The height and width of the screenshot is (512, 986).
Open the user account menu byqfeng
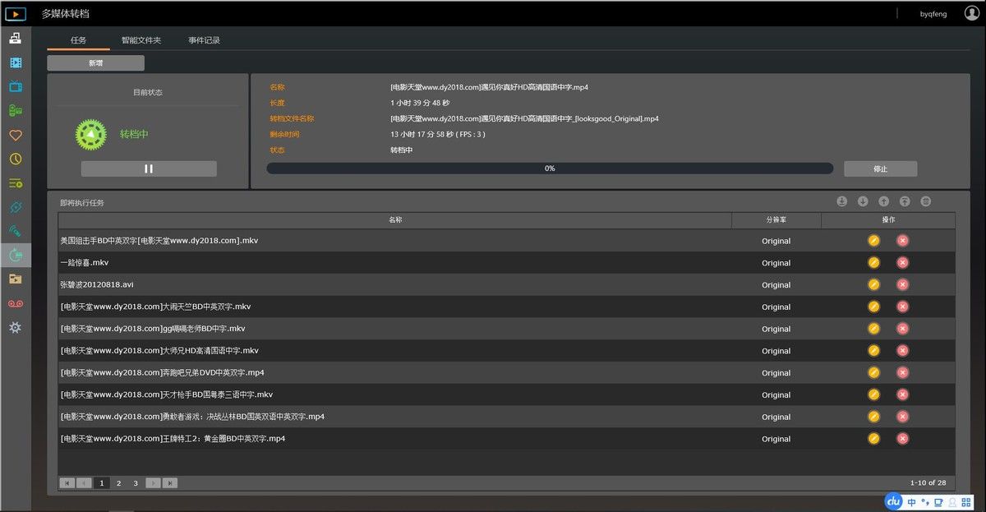point(933,14)
